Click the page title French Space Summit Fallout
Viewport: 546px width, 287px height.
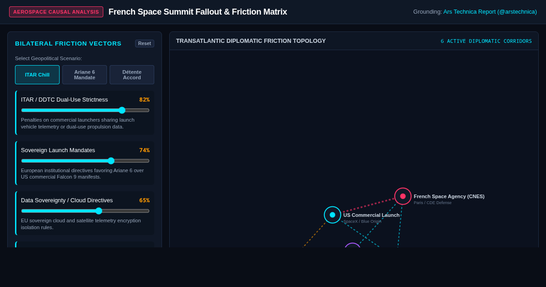198,12
